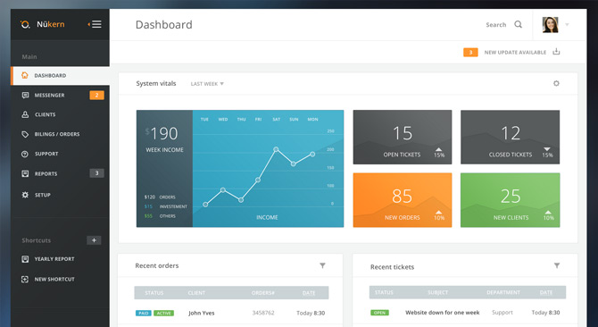Image resolution: width=598 pixels, height=327 pixels.
Task: Click the New Shortcut icon
Action: pyautogui.click(x=25, y=280)
